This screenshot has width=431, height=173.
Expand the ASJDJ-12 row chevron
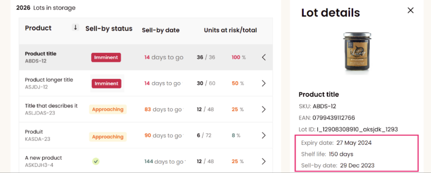click(263, 83)
